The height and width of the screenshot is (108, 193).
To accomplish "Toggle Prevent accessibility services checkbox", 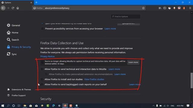I will 42,29.
